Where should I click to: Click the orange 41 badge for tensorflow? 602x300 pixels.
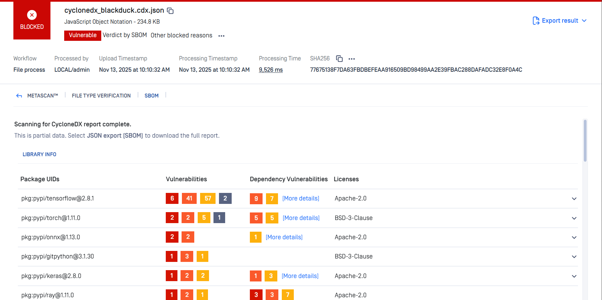point(189,198)
